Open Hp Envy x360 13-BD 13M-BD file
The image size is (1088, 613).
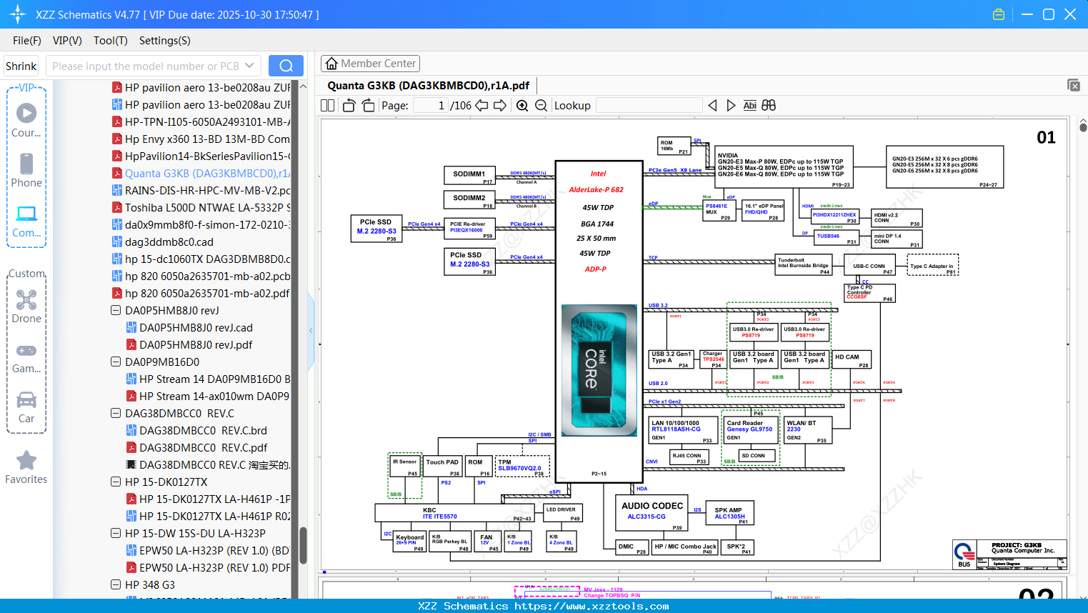[x=201, y=139]
